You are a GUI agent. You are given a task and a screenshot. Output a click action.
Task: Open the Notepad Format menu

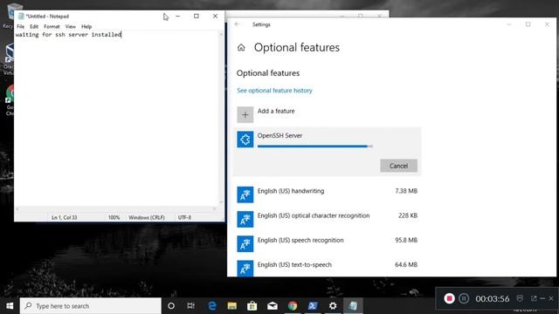(x=52, y=26)
